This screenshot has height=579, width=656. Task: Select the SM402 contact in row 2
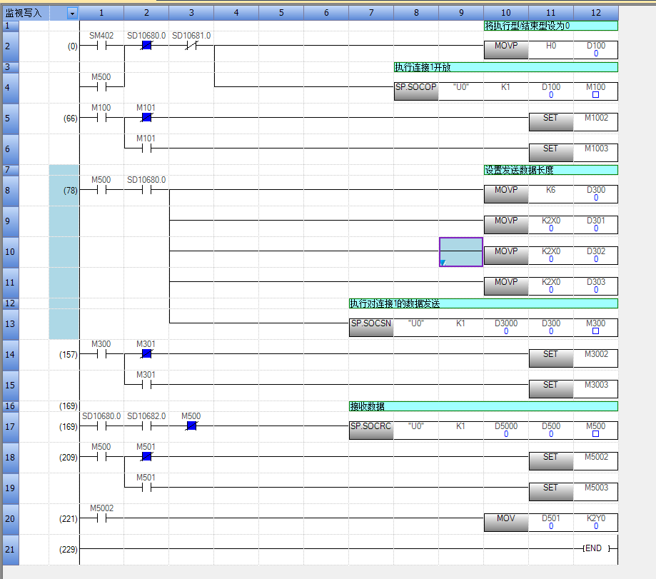pyautogui.click(x=101, y=46)
